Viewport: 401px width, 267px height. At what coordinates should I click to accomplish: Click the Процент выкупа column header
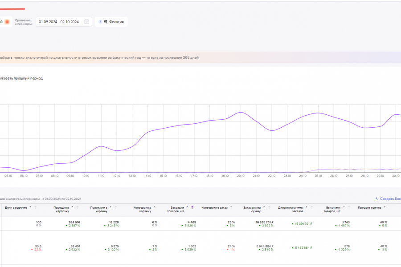(369, 207)
